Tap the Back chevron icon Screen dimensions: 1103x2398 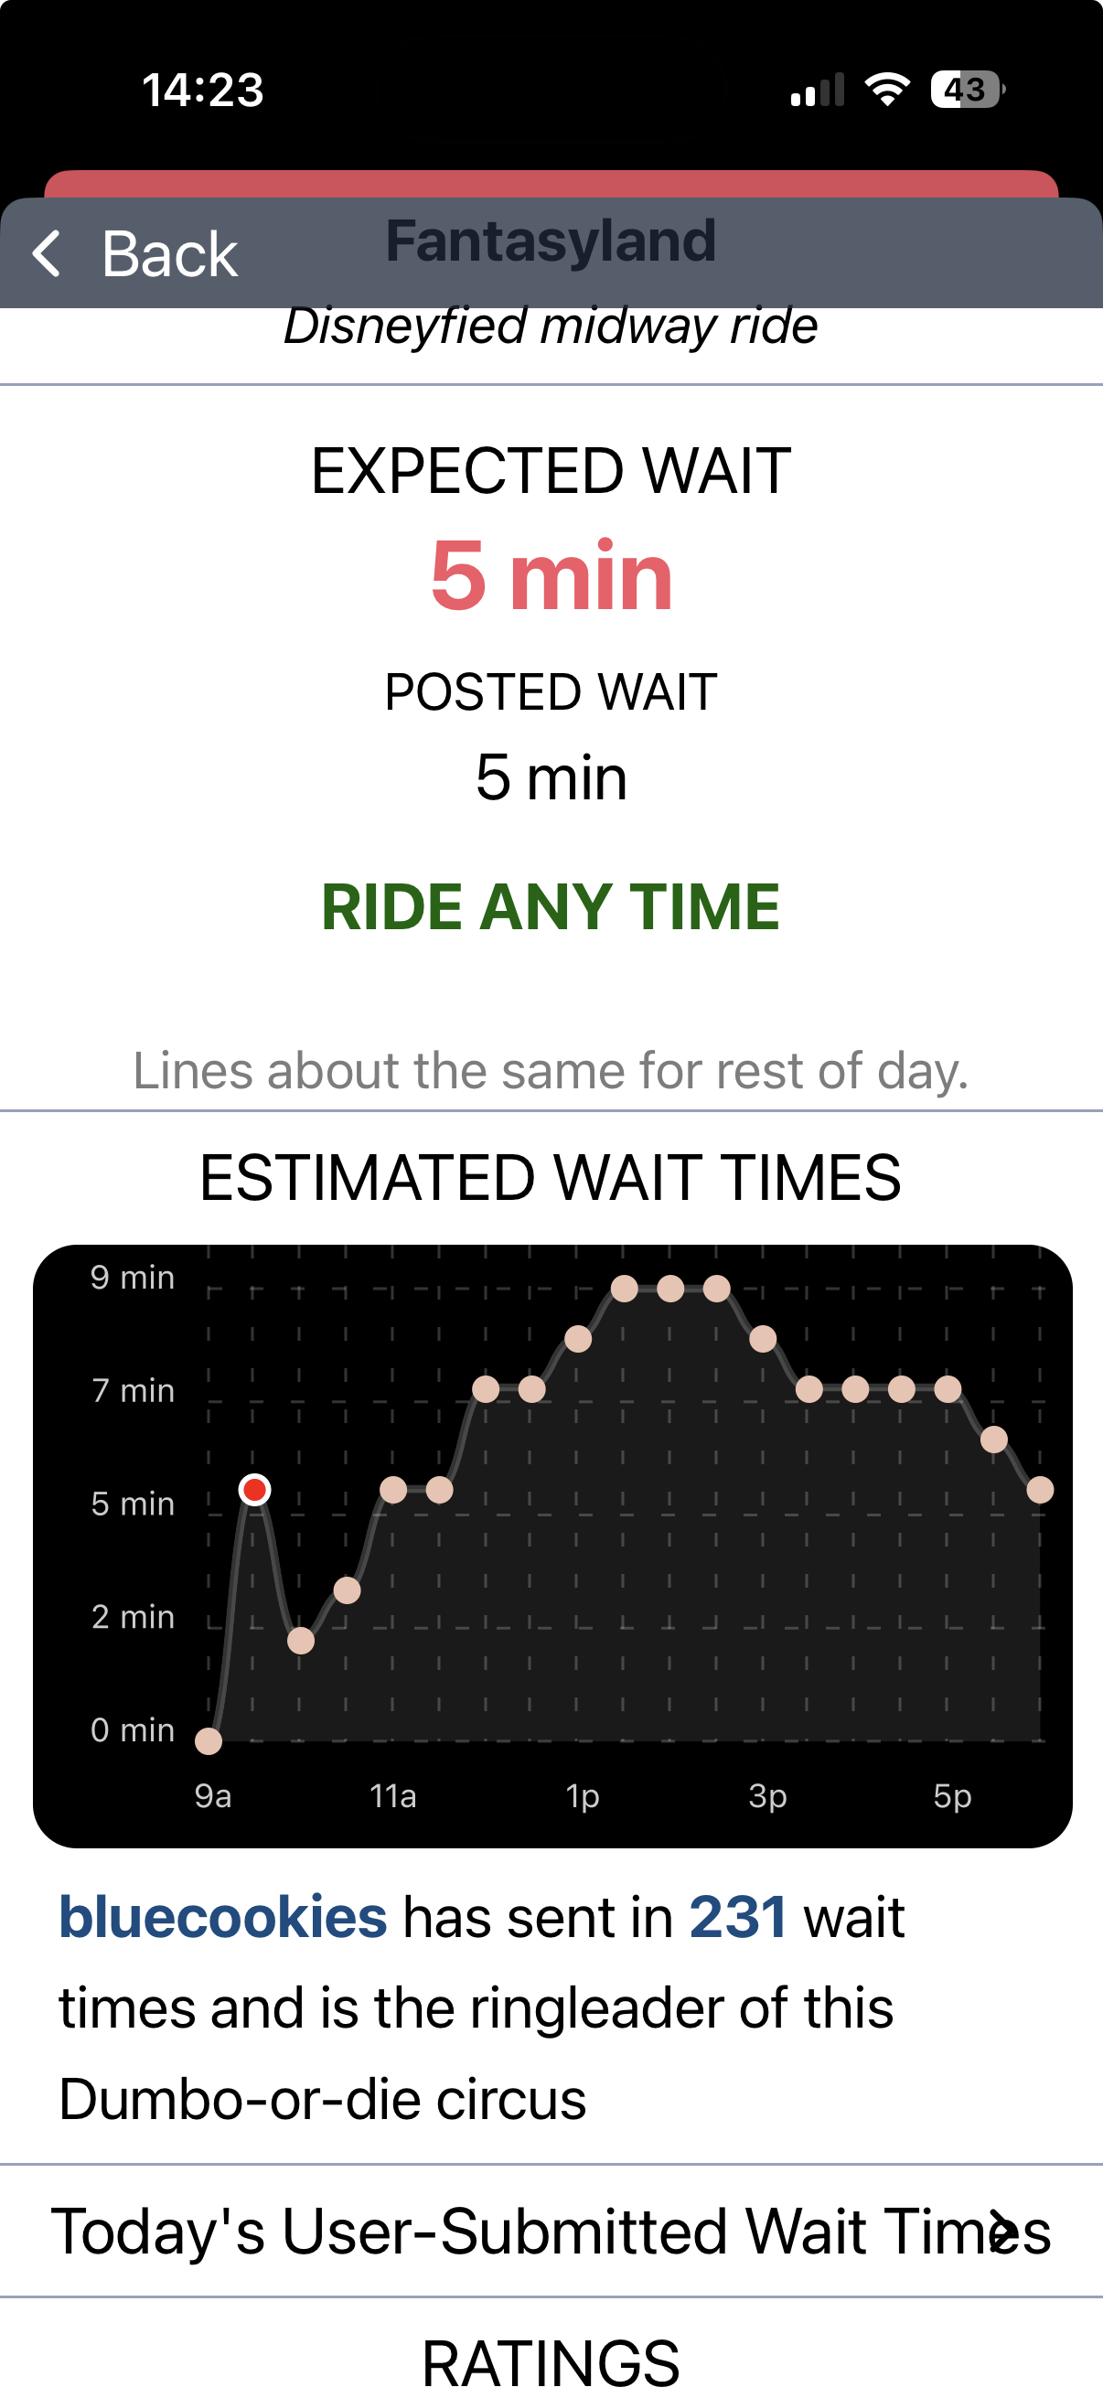click(47, 253)
